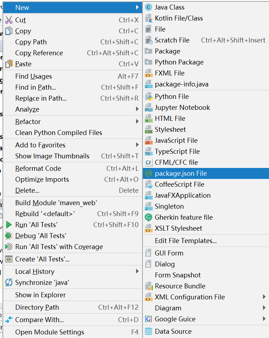Choose the Jupyter Notebook icon
The image size is (269, 338).
(x=149, y=108)
